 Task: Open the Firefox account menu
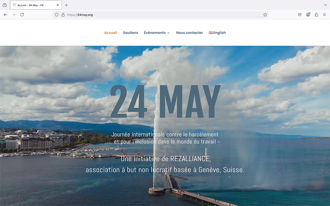point(308,15)
